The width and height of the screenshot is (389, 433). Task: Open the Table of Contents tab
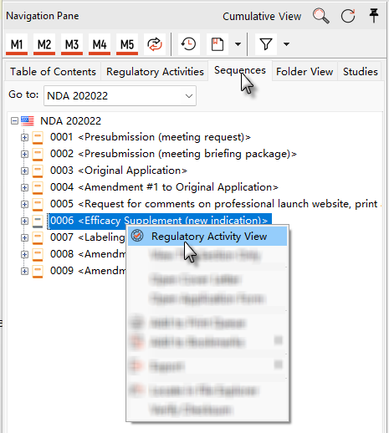coord(53,72)
